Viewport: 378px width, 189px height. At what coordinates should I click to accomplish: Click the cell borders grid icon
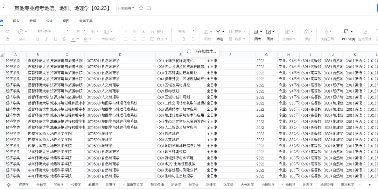[92, 31]
